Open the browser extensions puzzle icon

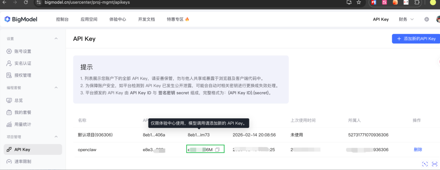tap(417, 2)
